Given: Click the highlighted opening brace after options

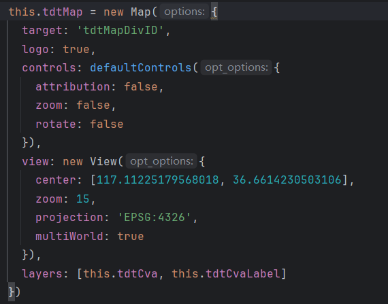Looking at the screenshot, I should tap(214, 12).
